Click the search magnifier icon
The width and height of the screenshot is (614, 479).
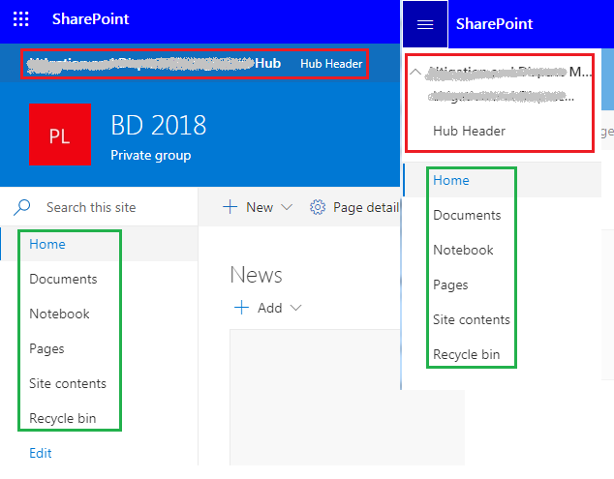coord(22,207)
